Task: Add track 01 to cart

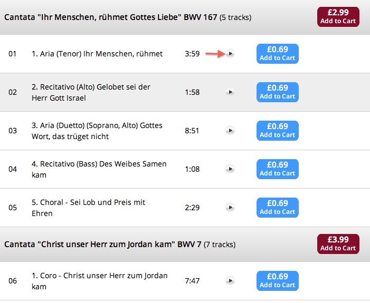Action: pyautogui.click(x=277, y=54)
